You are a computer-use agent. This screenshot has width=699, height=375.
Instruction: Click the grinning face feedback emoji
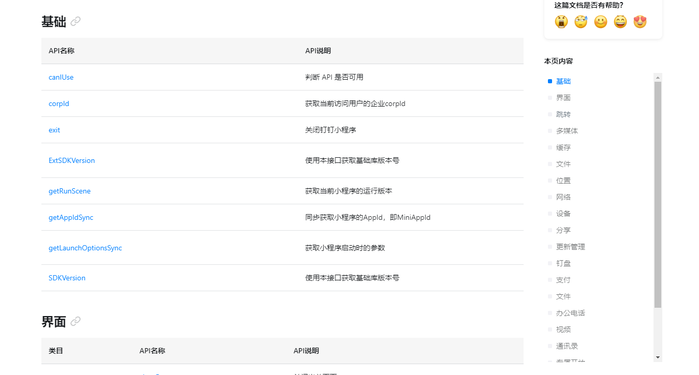click(620, 22)
